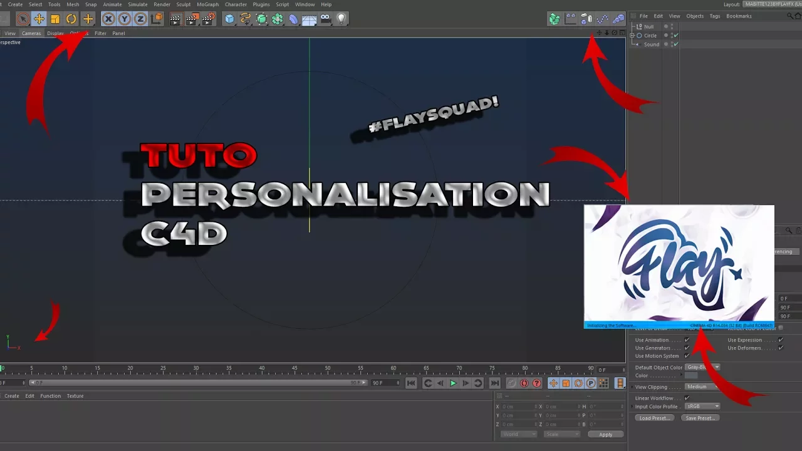Open Render Settings clapperboard with gear
Image resolution: width=802 pixels, height=451 pixels.
(x=209, y=19)
